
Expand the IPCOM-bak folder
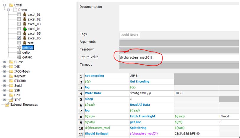click(4, 72)
